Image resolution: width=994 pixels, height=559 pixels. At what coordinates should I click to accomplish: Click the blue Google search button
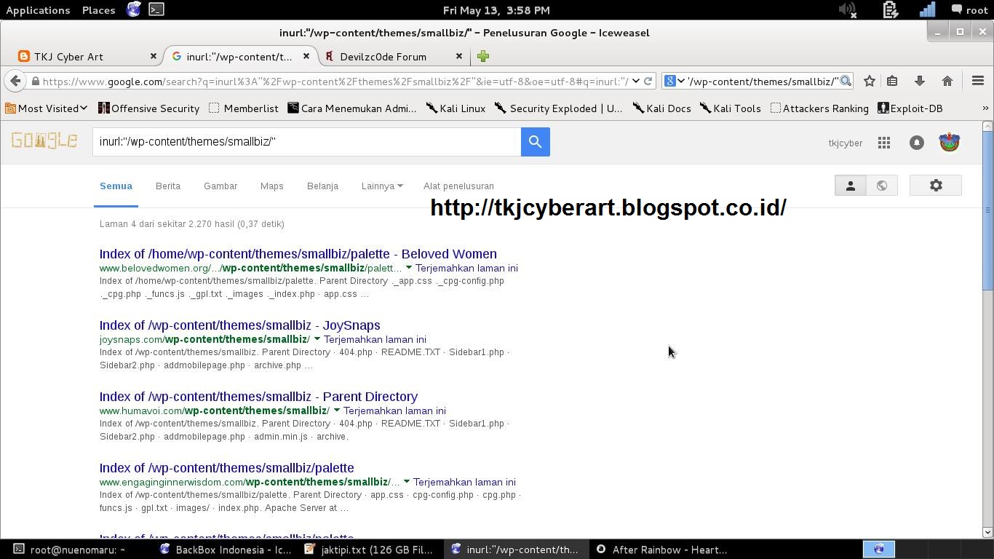[x=535, y=142]
